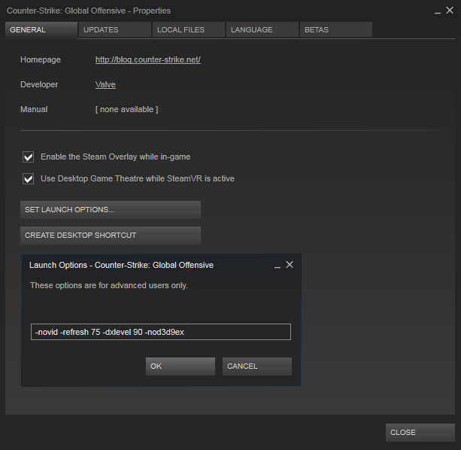
Task: Toggle Use Desktop Game Theatre checkbox
Action: pos(29,178)
